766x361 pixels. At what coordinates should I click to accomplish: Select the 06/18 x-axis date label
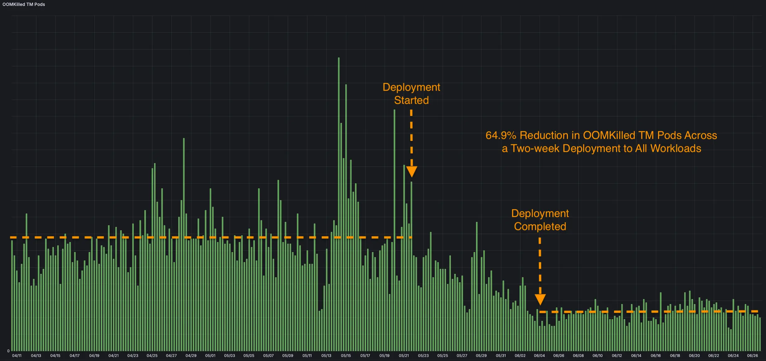point(675,355)
